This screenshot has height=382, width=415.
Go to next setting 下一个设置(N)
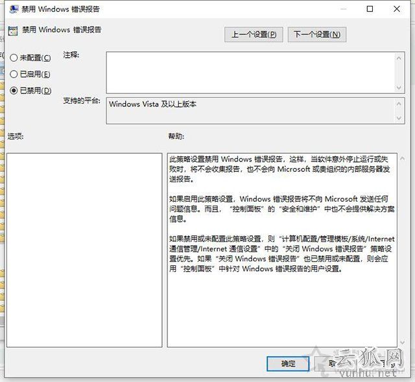point(317,34)
